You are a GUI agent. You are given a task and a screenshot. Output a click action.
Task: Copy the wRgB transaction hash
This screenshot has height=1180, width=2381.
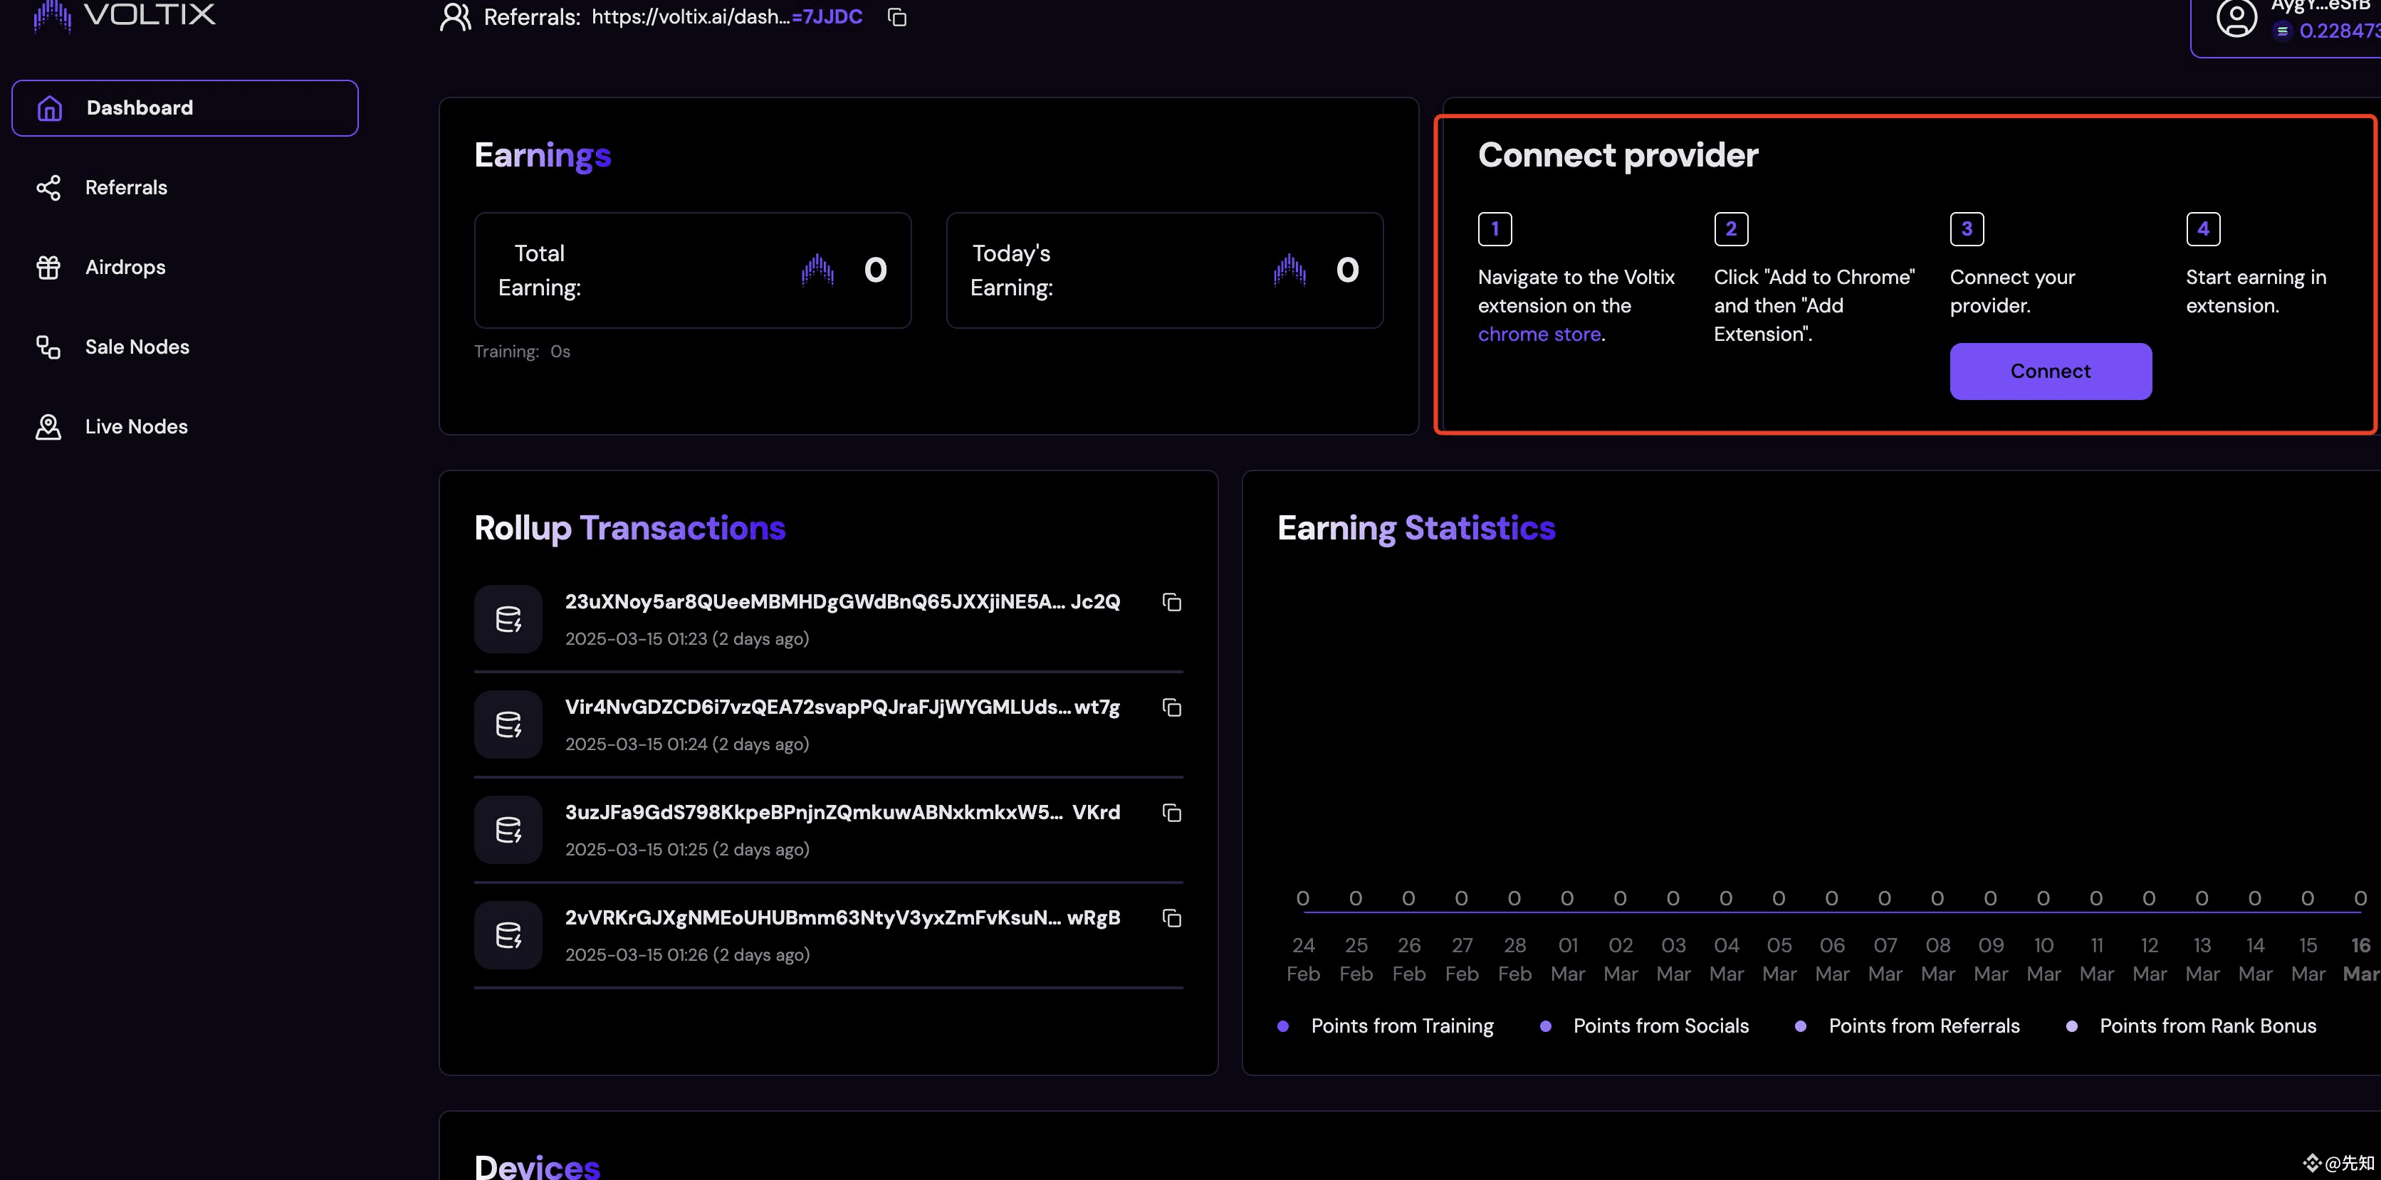1172,919
